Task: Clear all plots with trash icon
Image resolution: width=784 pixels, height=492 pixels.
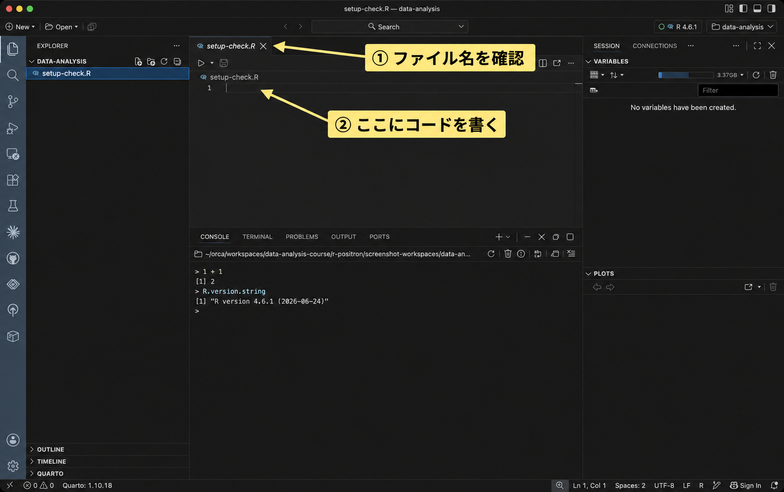Action: pyautogui.click(x=773, y=287)
